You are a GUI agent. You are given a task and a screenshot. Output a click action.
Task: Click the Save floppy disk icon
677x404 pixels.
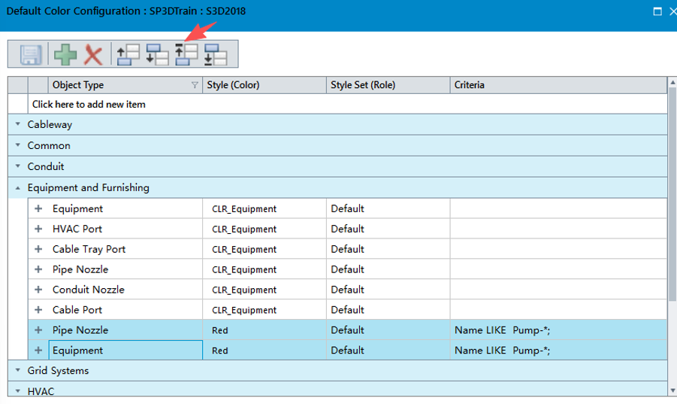point(30,55)
